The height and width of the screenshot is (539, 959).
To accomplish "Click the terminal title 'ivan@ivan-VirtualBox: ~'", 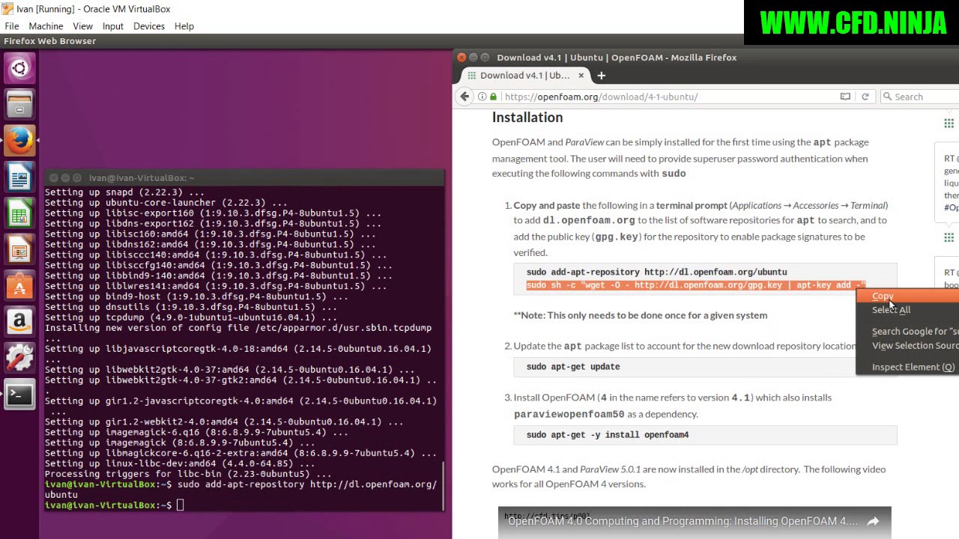I will coord(142,178).
